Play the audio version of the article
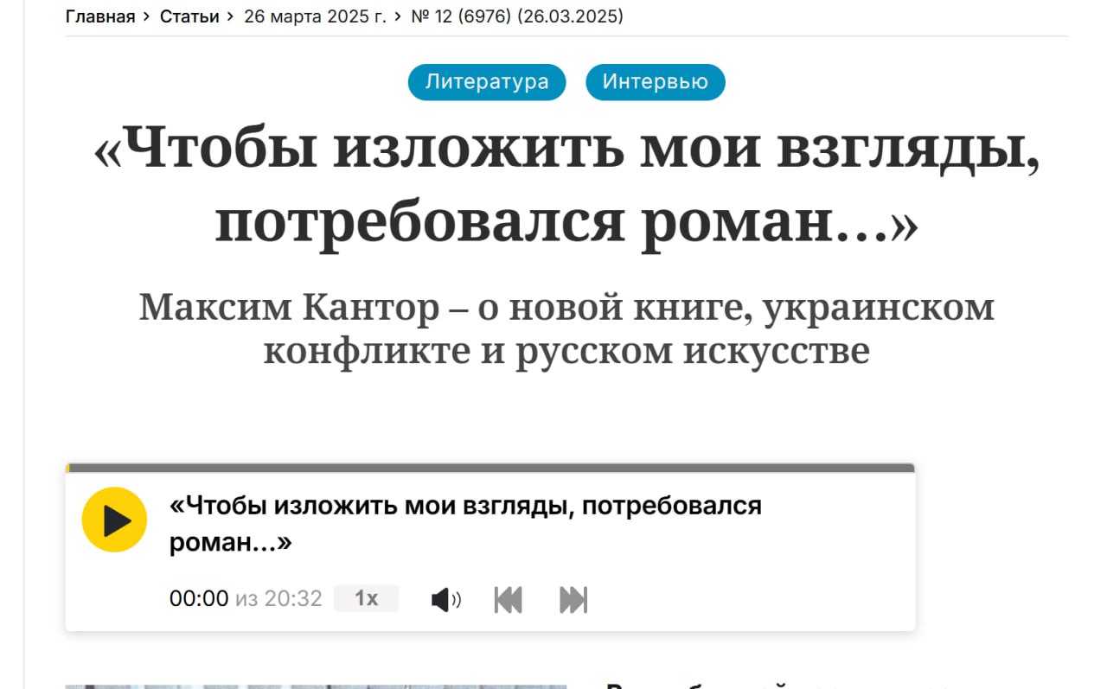1107x689 pixels. tap(114, 520)
